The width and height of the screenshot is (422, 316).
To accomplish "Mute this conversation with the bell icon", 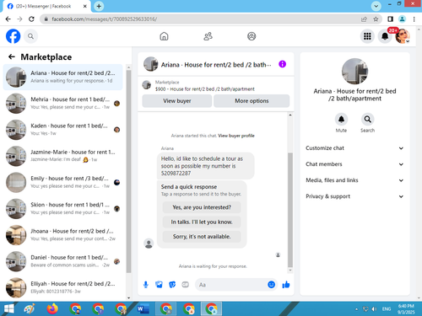I will [x=341, y=120].
